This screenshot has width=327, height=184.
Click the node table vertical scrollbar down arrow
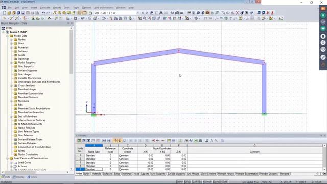pos(324,169)
